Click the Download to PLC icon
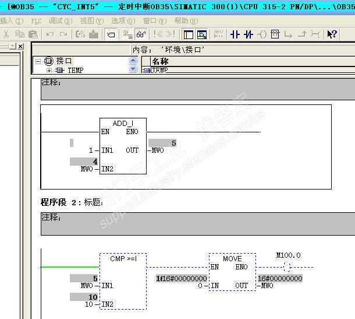 coord(94,34)
